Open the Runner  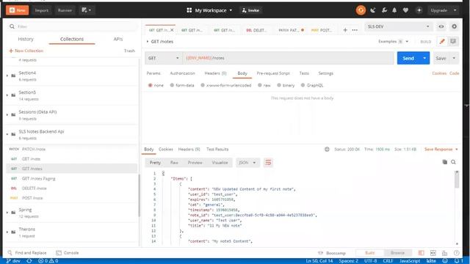tap(65, 10)
